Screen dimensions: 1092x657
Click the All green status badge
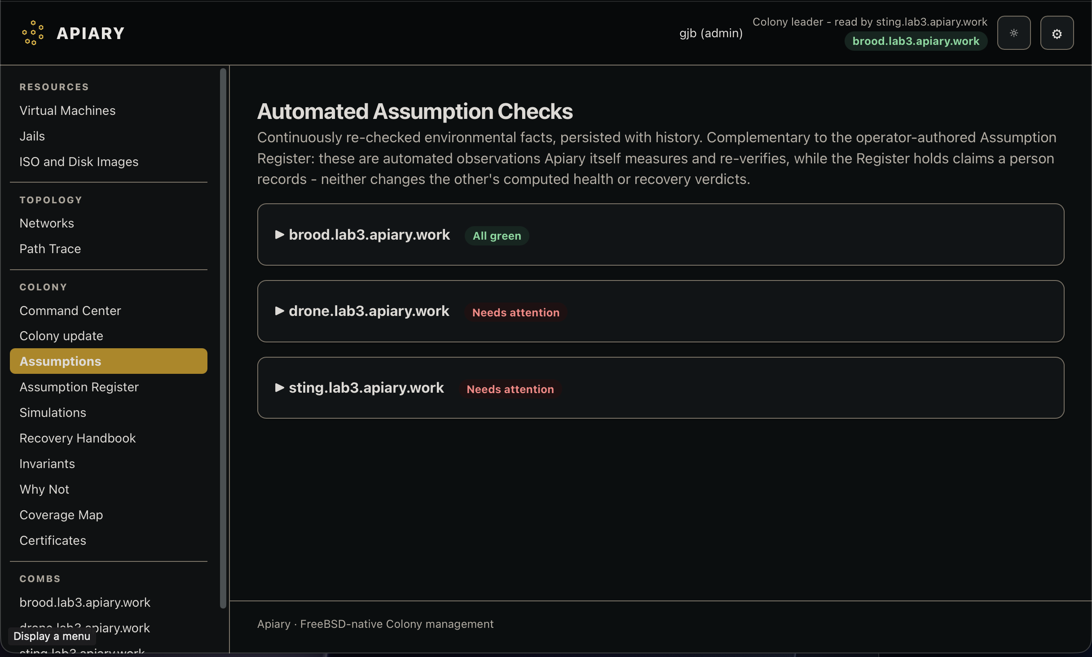point(497,236)
